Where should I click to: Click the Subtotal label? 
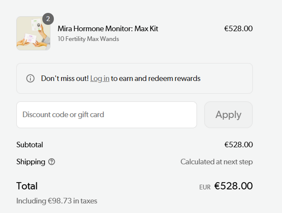coord(30,145)
